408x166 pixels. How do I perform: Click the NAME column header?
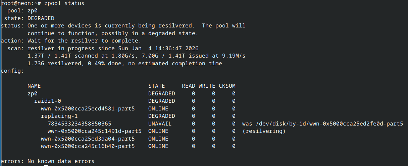click(34, 86)
